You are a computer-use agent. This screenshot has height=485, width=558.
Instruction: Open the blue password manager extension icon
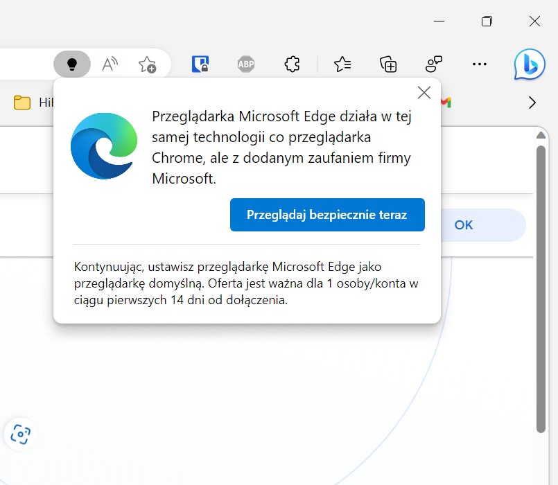(x=200, y=64)
